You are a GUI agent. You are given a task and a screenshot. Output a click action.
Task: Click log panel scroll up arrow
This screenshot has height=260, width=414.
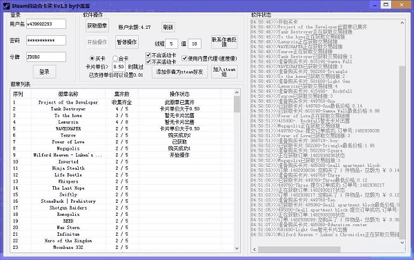coord(402,23)
